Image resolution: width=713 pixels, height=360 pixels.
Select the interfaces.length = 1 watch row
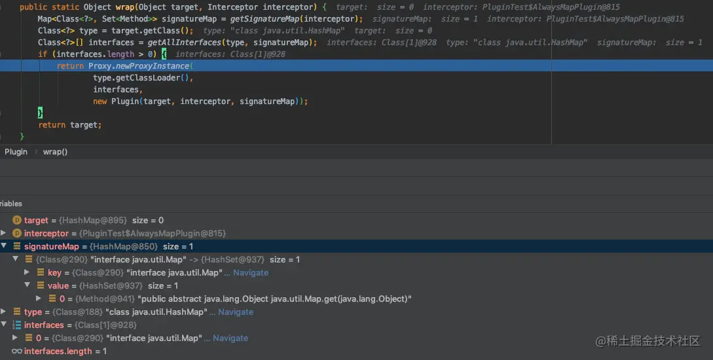[x=356, y=351]
